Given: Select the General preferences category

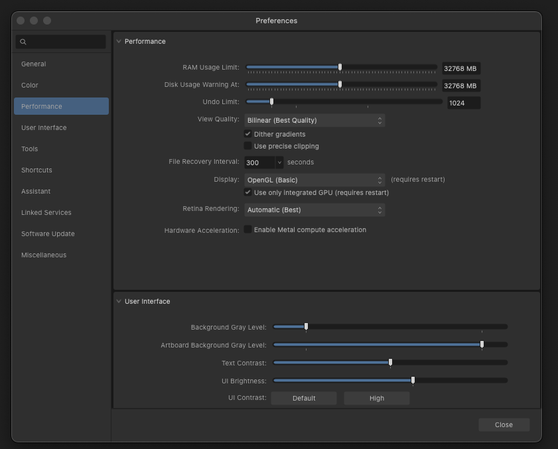Looking at the screenshot, I should click(34, 64).
